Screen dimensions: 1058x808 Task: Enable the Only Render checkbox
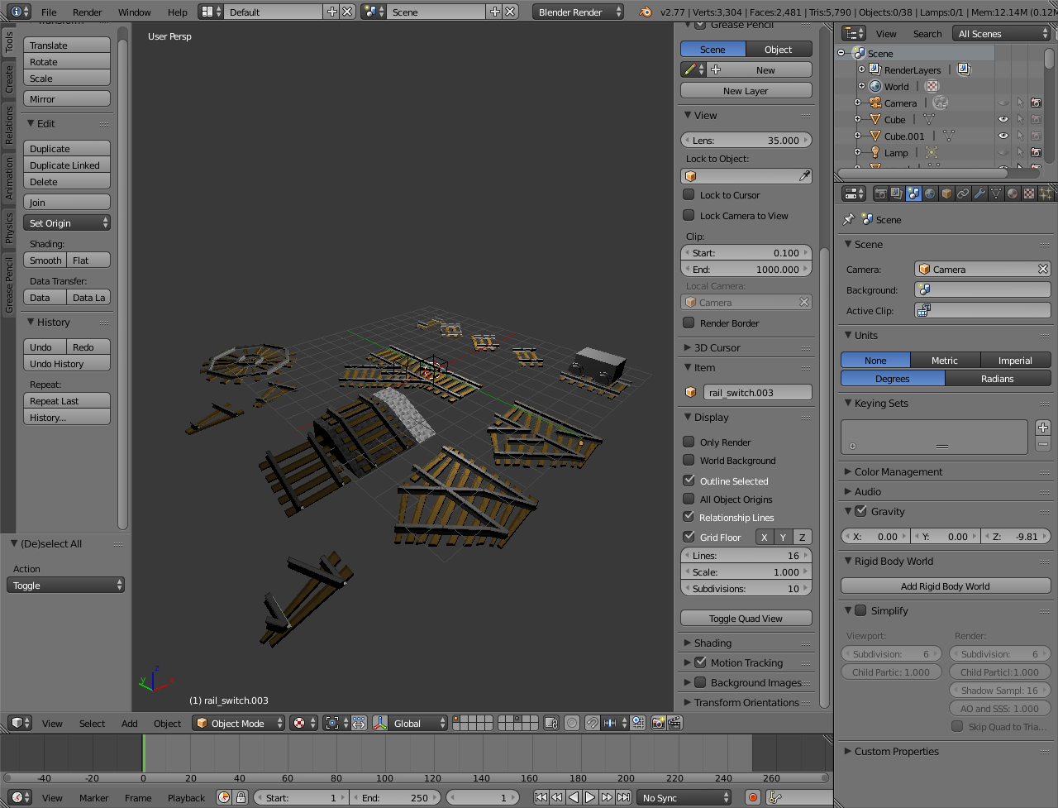(689, 442)
